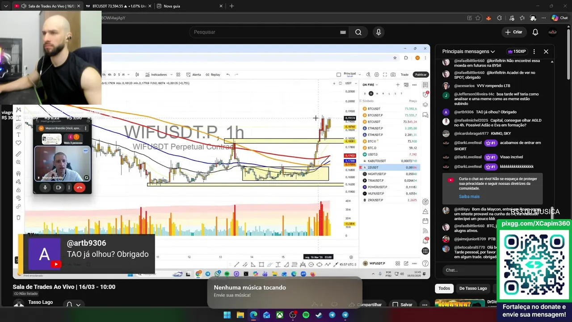Select ETHUSDT.P in the watchlist
Image resolution: width=572 pixels, height=322 pixels.
tap(390, 135)
